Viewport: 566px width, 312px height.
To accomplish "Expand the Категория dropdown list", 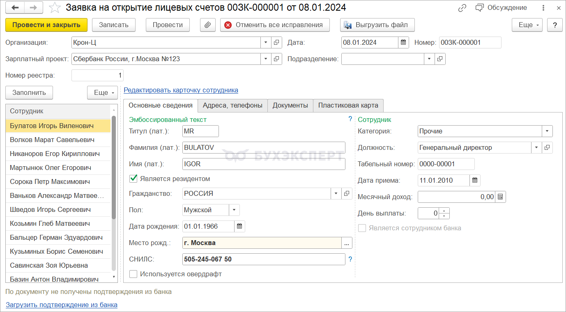I will tap(547, 131).
